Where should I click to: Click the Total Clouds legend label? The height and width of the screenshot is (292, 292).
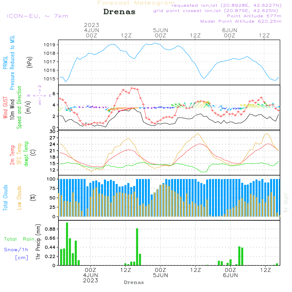point(5,198)
